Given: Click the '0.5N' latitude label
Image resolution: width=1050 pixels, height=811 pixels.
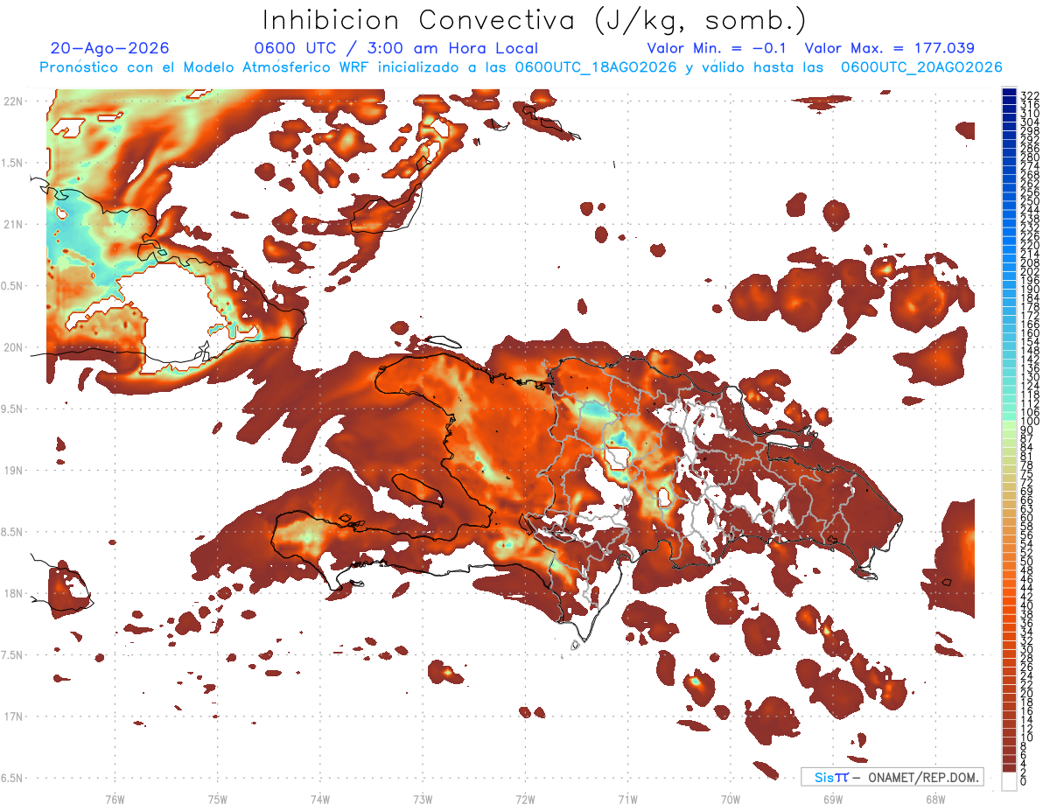Looking at the screenshot, I should (11, 286).
